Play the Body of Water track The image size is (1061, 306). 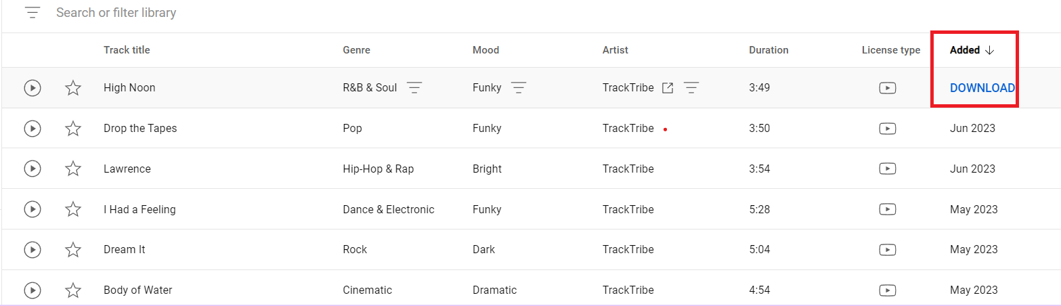pyautogui.click(x=33, y=290)
